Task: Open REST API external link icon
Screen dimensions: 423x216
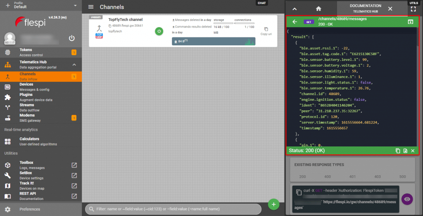Action: click(74, 196)
